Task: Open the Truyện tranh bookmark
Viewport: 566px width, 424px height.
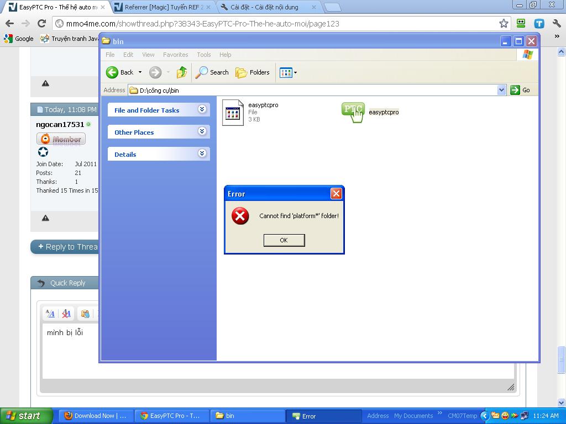Action: point(69,39)
